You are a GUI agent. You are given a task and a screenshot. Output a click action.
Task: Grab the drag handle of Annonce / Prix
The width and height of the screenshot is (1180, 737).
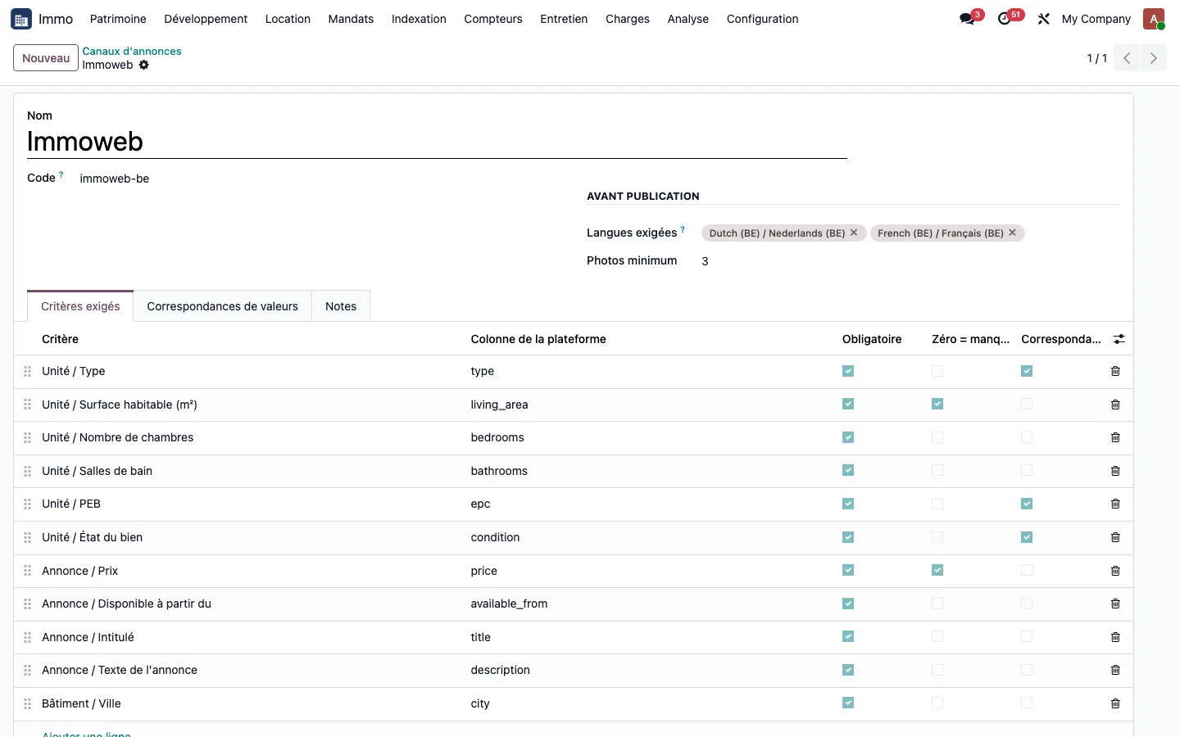click(28, 571)
